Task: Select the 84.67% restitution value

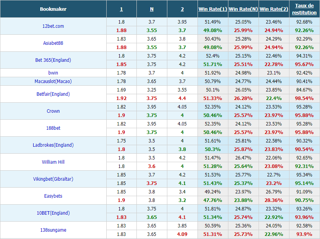Action: coord(304,90)
